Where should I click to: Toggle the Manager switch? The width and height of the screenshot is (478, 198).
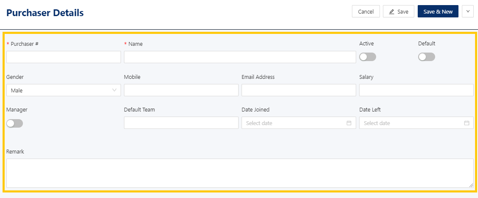14,123
